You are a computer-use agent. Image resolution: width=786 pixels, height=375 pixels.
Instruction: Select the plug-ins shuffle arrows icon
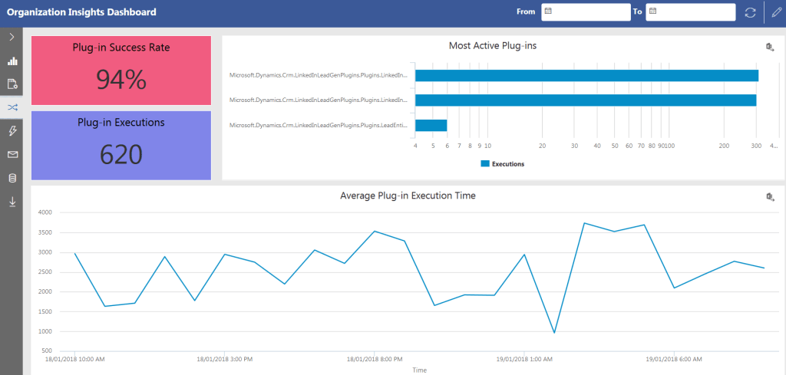pyautogui.click(x=12, y=107)
